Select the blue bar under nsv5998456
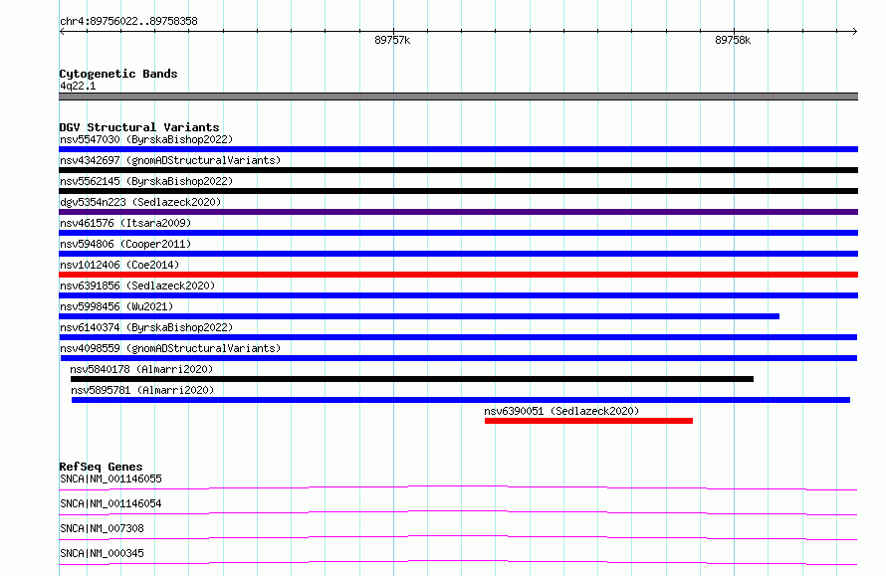 (x=419, y=316)
